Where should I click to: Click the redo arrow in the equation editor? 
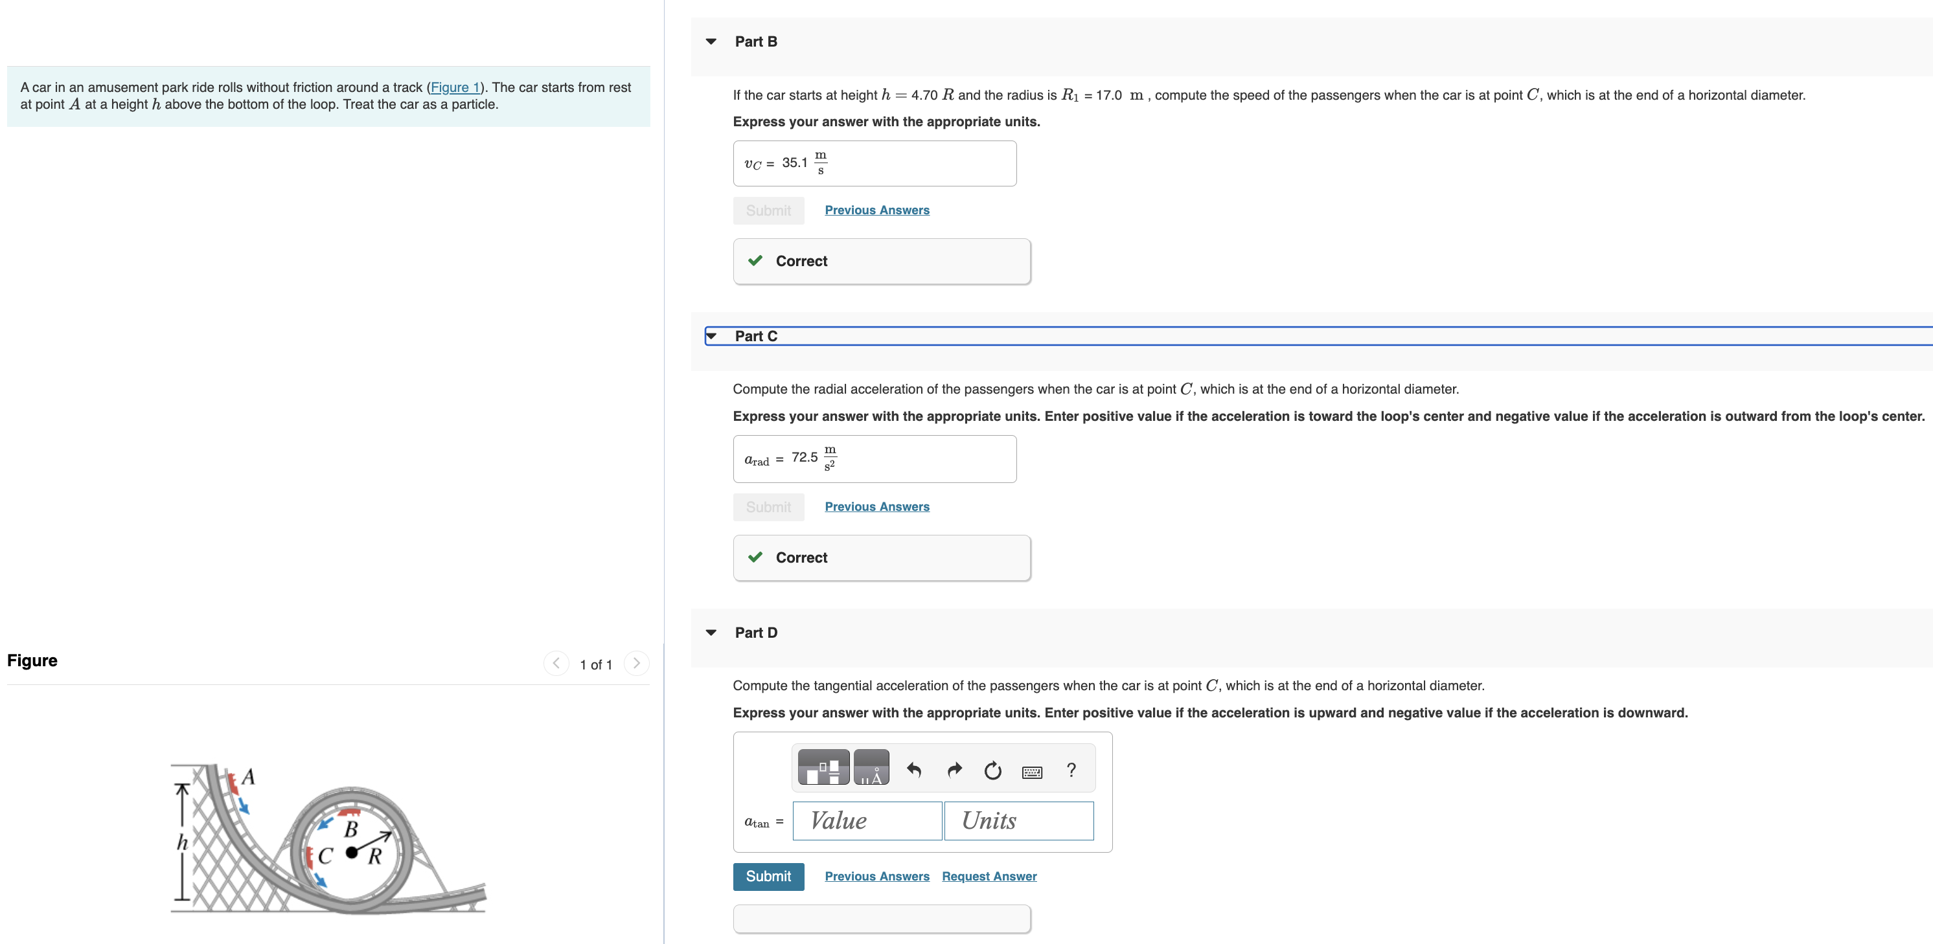(x=954, y=769)
